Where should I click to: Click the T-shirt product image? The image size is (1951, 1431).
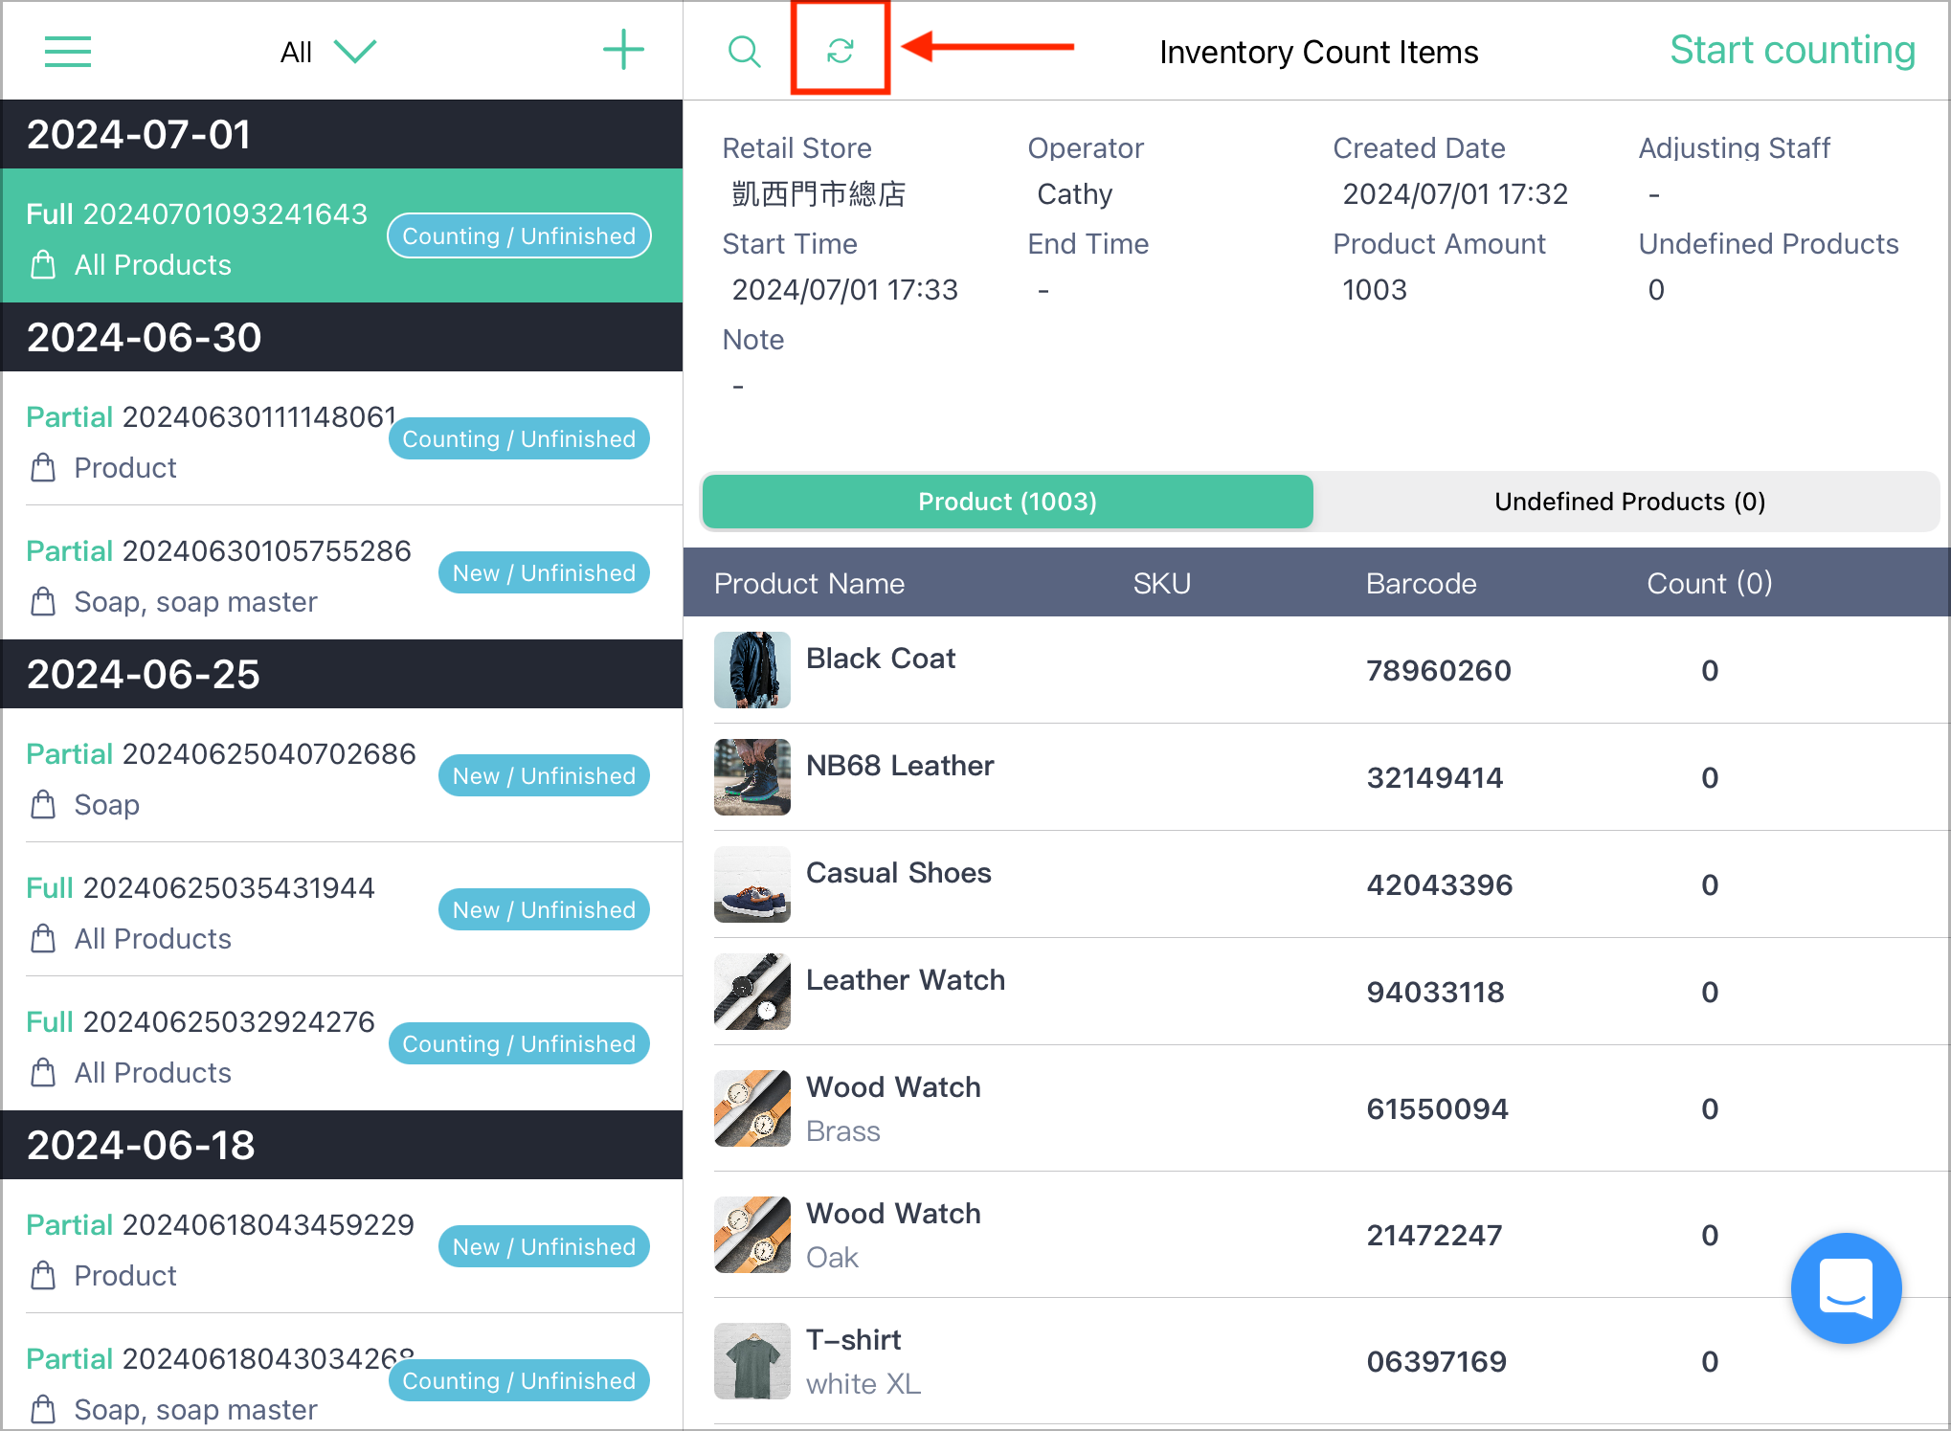coord(752,1361)
